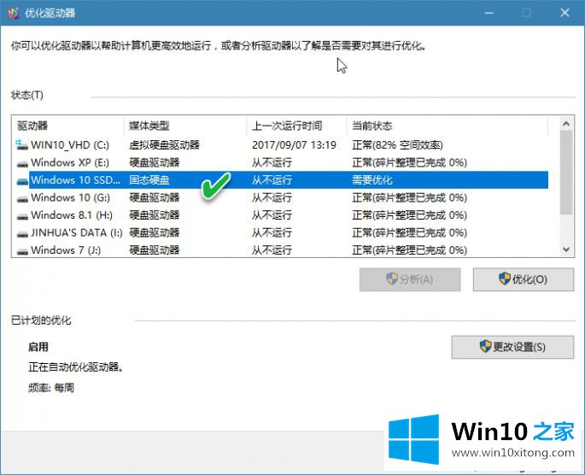Click the 启用 status text
Screen dimensions: 585x475
tap(38, 347)
